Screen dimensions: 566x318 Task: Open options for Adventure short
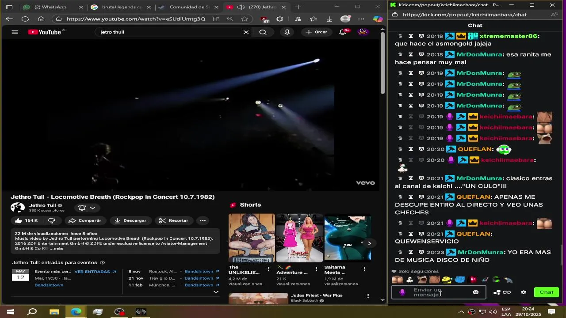(x=316, y=269)
